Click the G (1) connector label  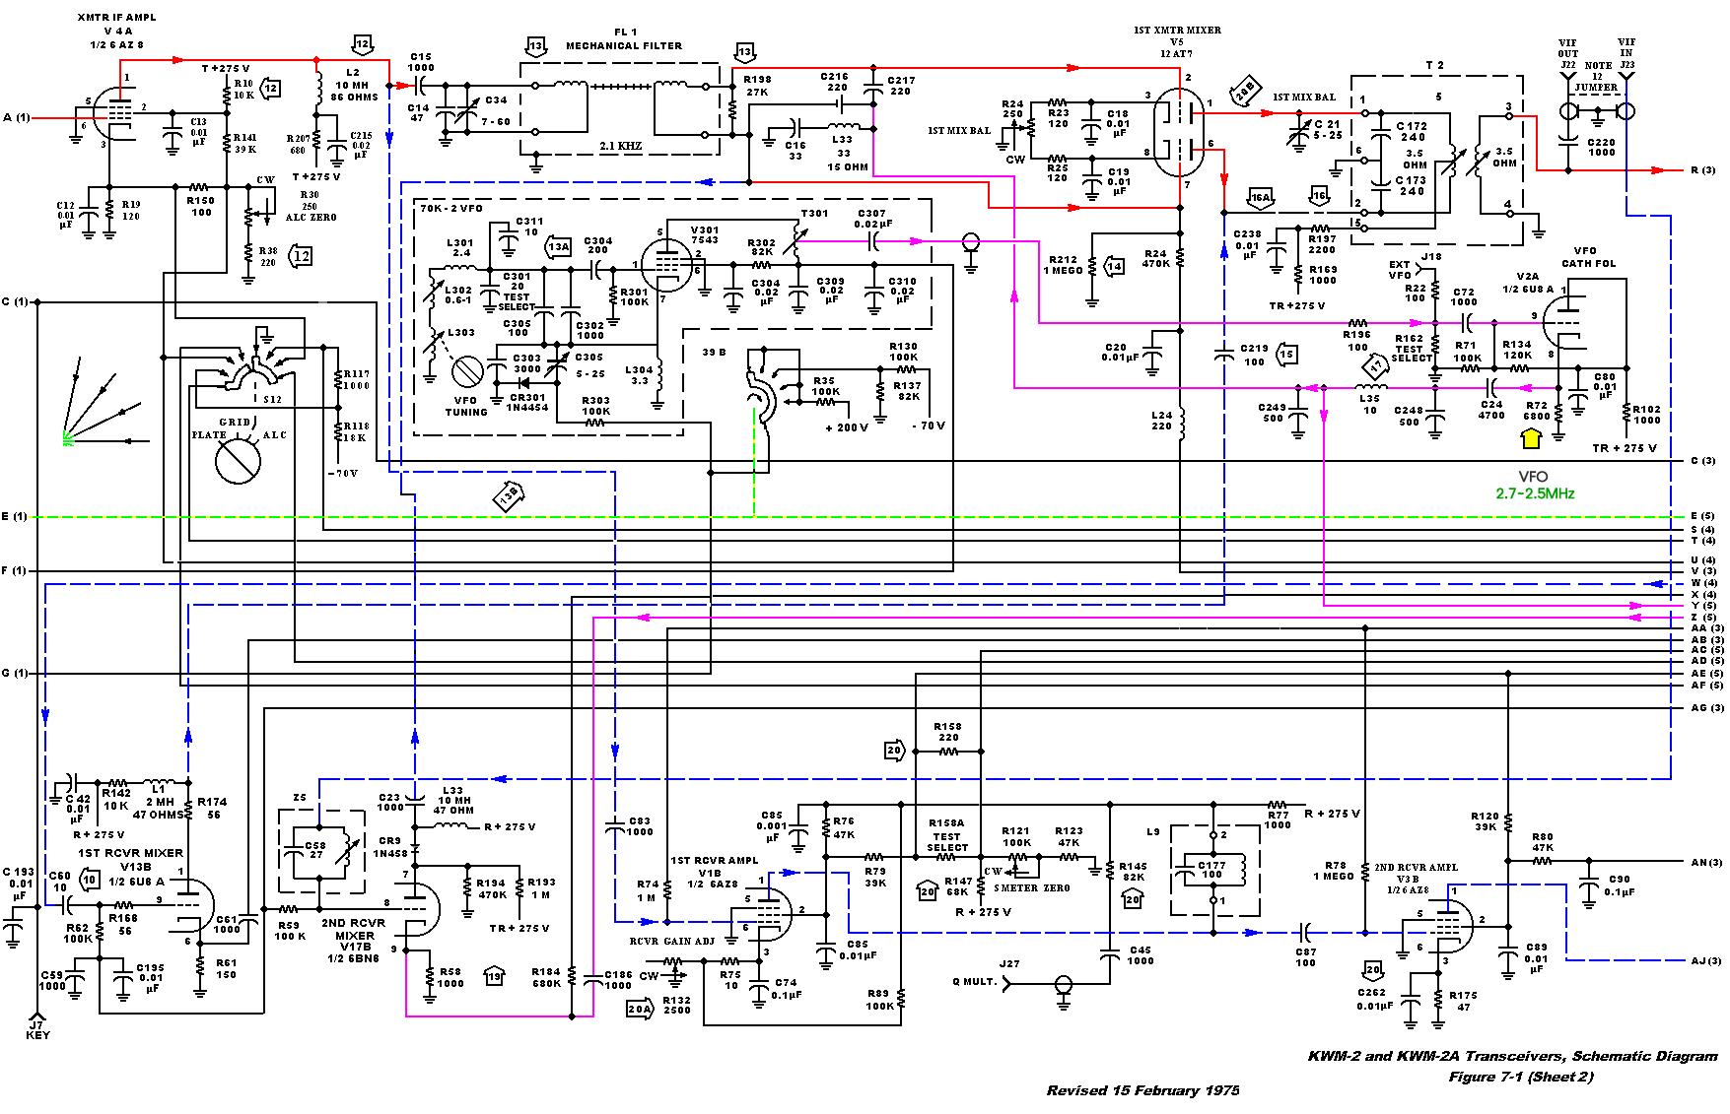(x=15, y=673)
